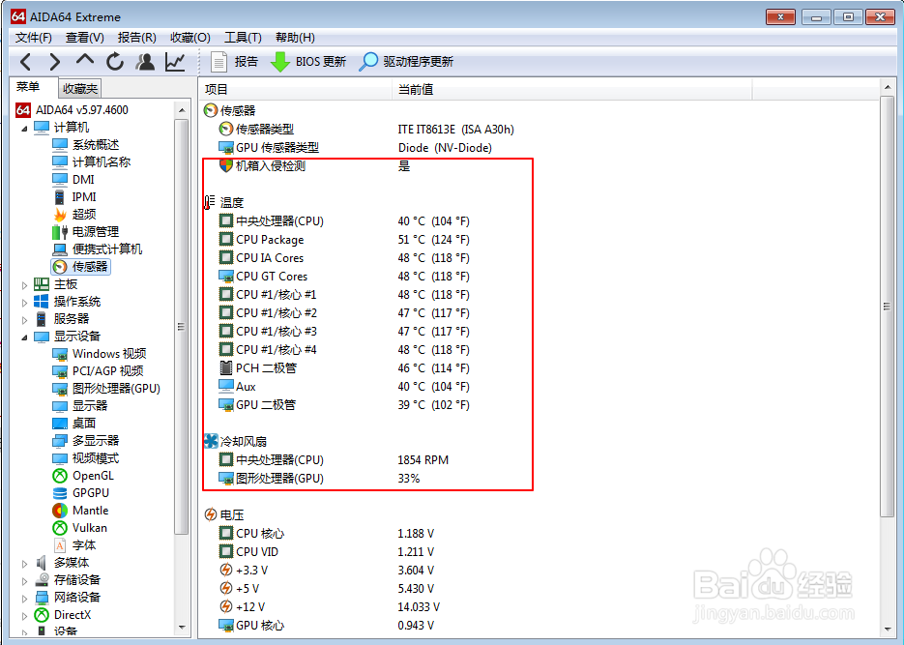Click the 操作系统 Windows logo icon

tap(42, 302)
